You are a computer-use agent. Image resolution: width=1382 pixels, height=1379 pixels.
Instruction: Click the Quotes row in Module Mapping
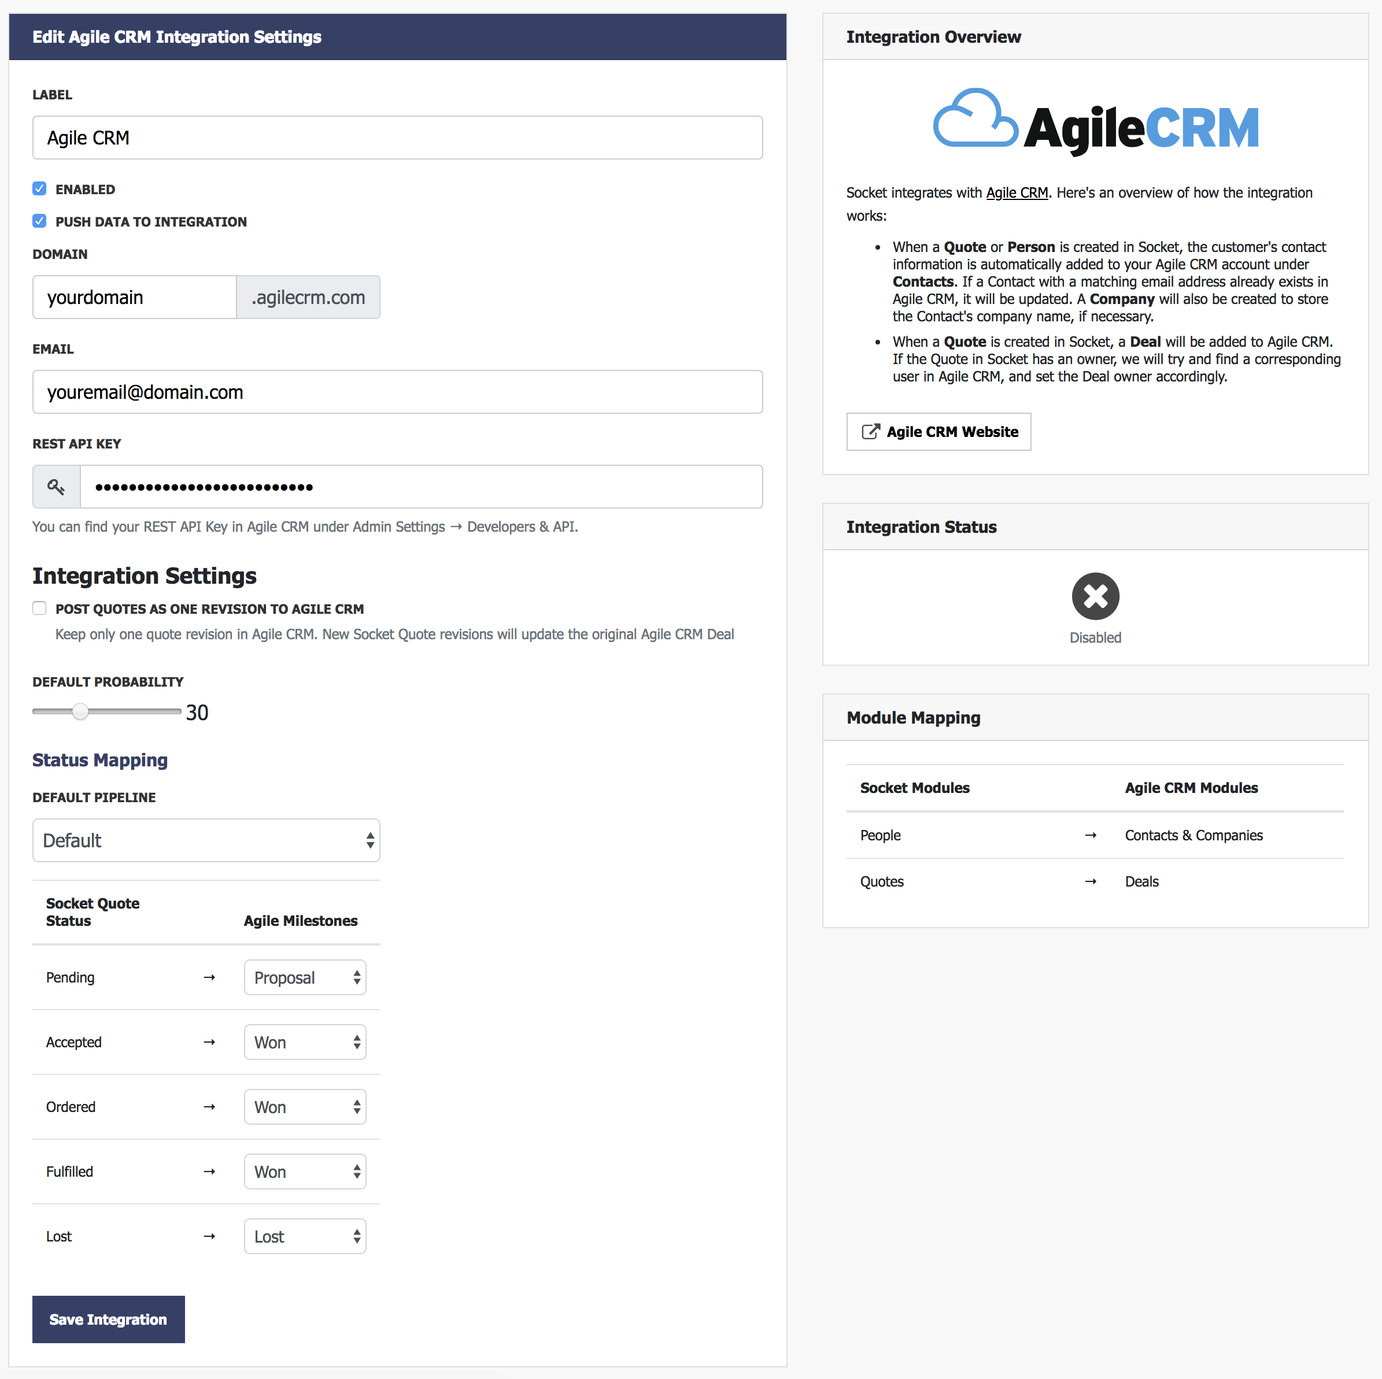pyautogui.click(x=1095, y=881)
